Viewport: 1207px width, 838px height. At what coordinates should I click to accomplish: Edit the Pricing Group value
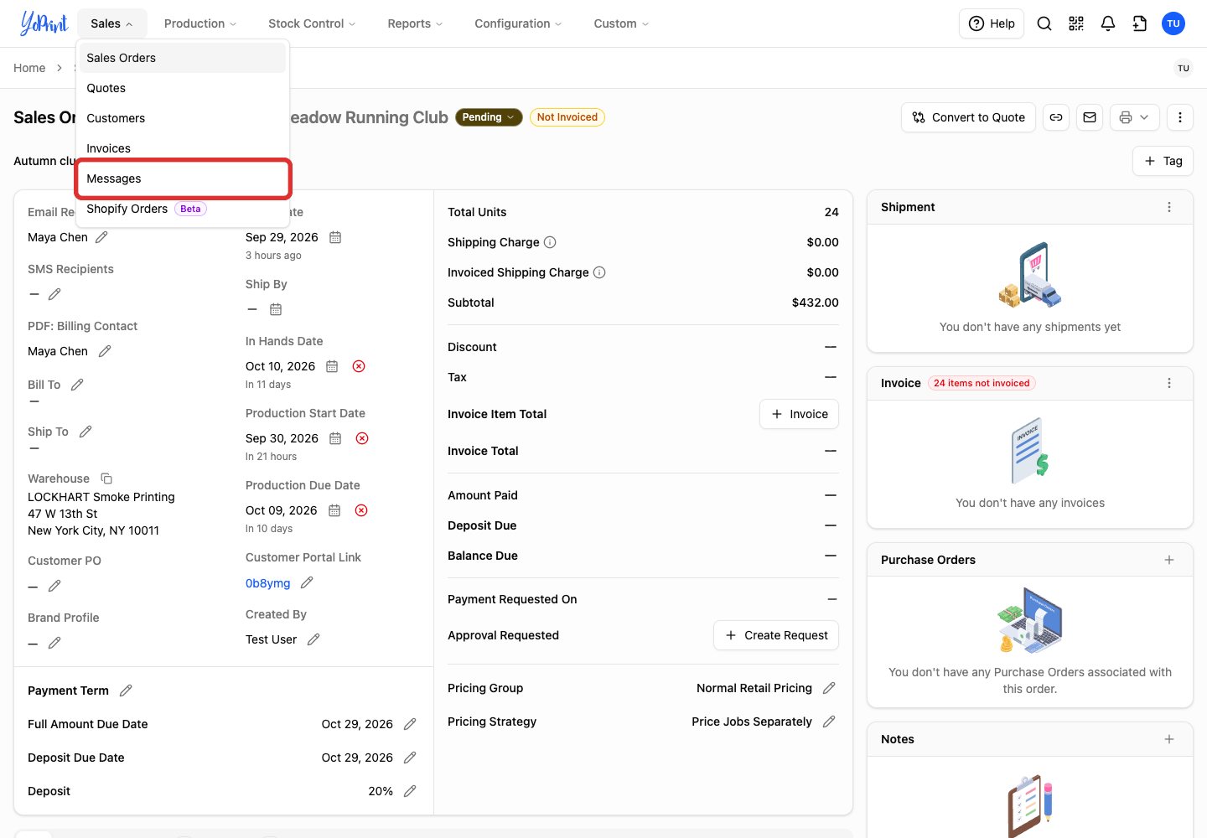[829, 688]
